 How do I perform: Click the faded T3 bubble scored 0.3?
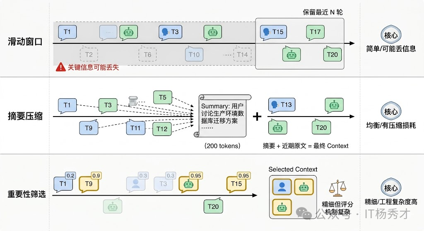click(x=163, y=184)
